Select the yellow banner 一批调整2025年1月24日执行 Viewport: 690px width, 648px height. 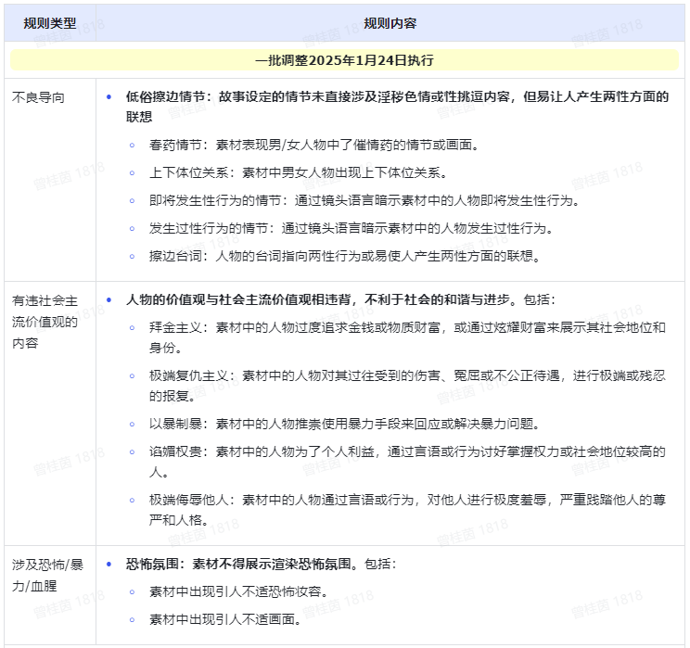tap(345, 60)
